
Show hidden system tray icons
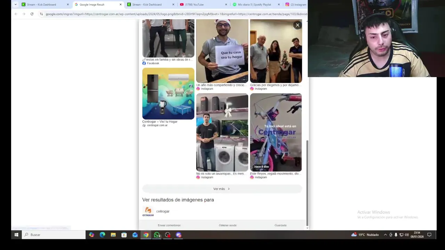point(385,235)
